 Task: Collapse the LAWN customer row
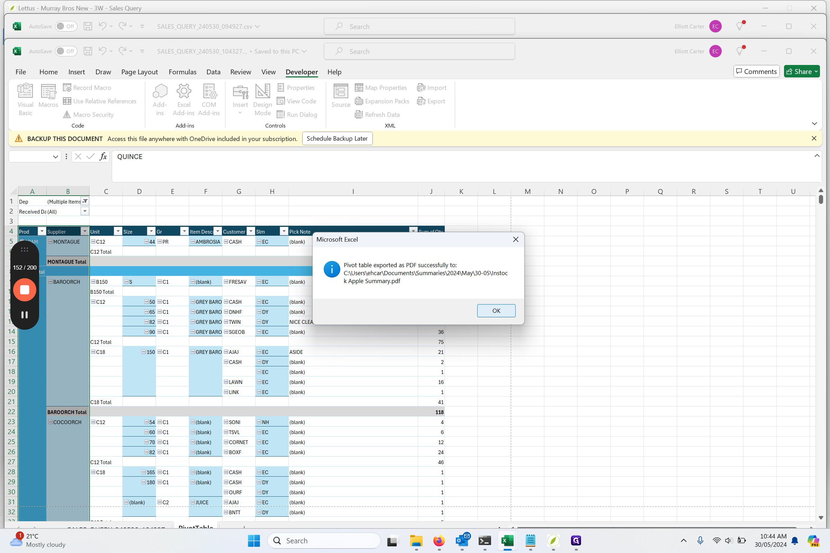click(226, 382)
